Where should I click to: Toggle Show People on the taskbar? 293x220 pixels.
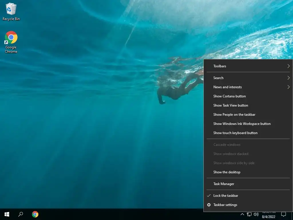tap(248, 115)
